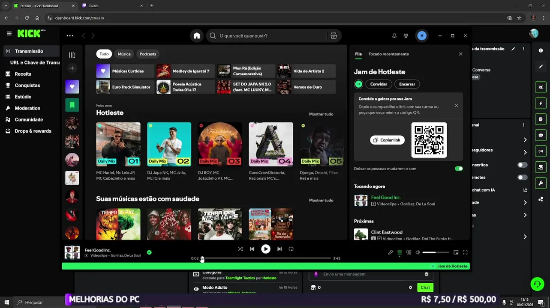Open connect to a device icon
The width and height of the screenshot is (550, 308).
[409, 252]
